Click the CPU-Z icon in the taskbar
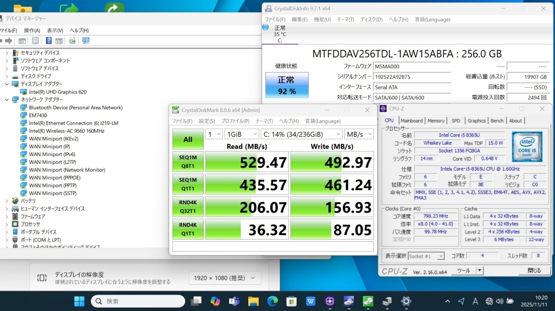 [330, 301]
